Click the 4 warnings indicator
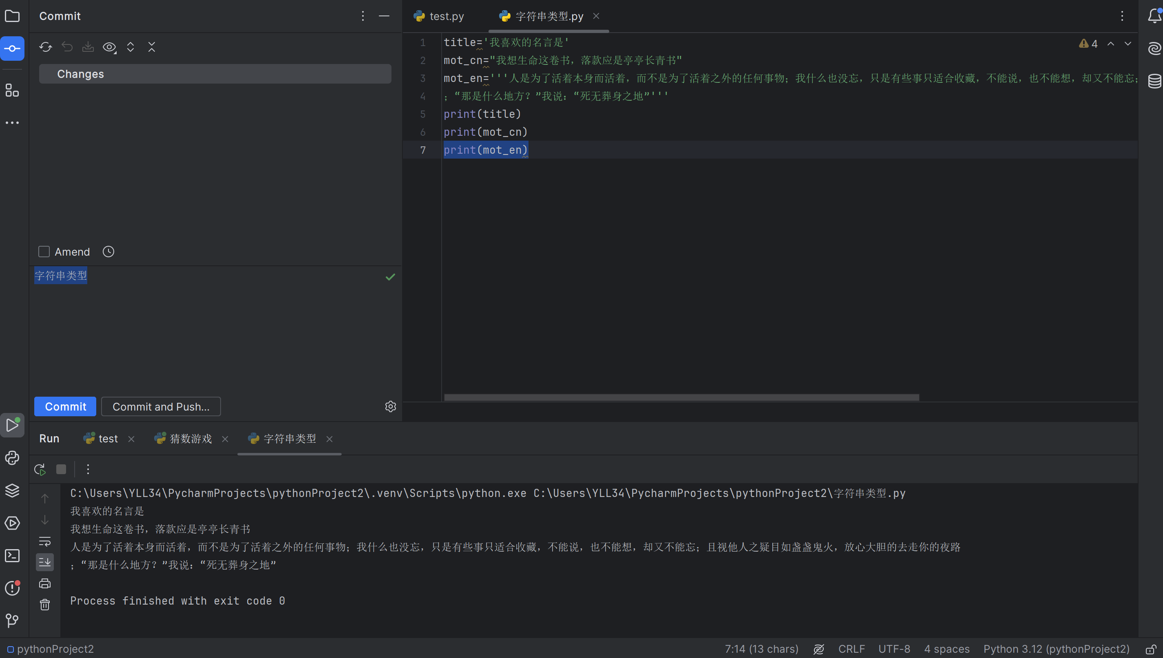Screen dimensions: 1163x658 pyautogui.click(x=1088, y=44)
